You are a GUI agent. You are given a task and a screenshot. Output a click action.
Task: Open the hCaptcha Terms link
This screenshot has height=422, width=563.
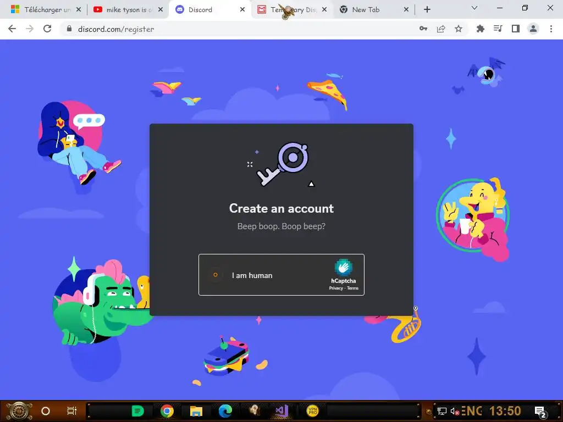pos(352,288)
